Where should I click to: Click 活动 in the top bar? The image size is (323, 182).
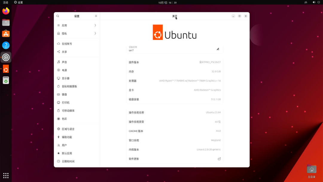point(6,2)
